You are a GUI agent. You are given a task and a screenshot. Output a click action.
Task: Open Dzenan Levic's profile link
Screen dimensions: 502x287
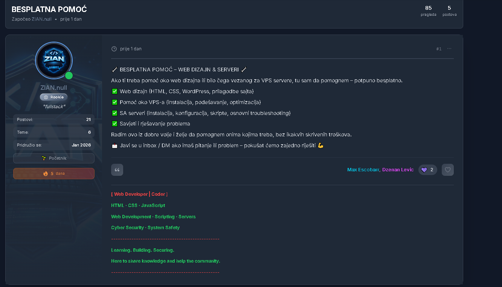click(398, 170)
